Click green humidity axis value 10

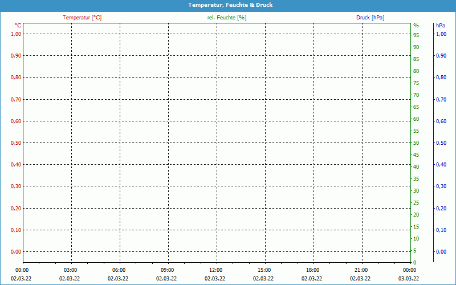pyautogui.click(x=416, y=239)
